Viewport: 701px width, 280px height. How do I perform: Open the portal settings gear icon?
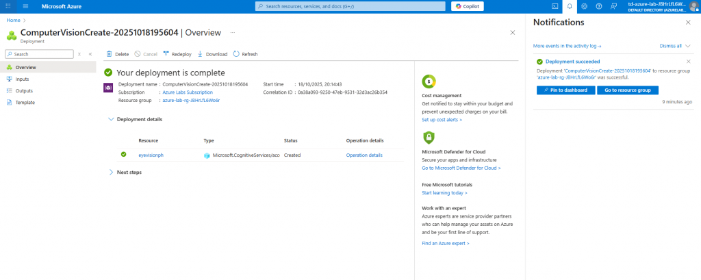pos(584,6)
